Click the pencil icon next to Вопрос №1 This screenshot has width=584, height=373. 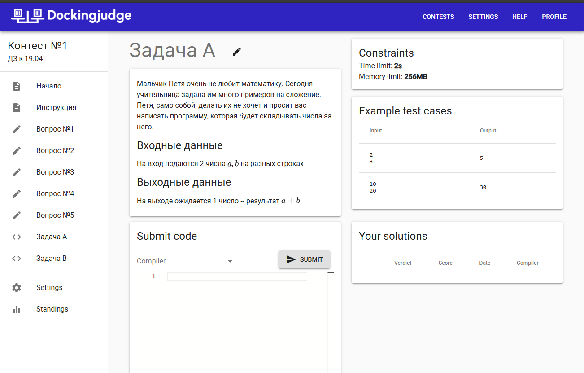pyautogui.click(x=17, y=129)
